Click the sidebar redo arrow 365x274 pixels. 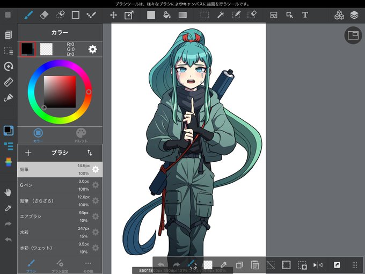8,224
